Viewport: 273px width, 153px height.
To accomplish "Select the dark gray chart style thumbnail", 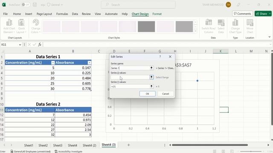I will [146, 26].
